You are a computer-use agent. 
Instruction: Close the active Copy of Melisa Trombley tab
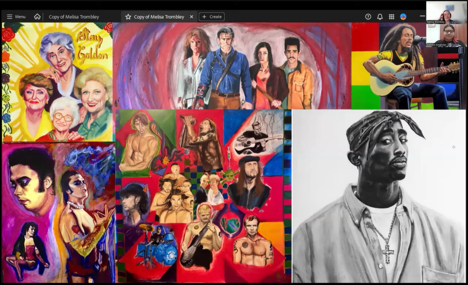191,17
